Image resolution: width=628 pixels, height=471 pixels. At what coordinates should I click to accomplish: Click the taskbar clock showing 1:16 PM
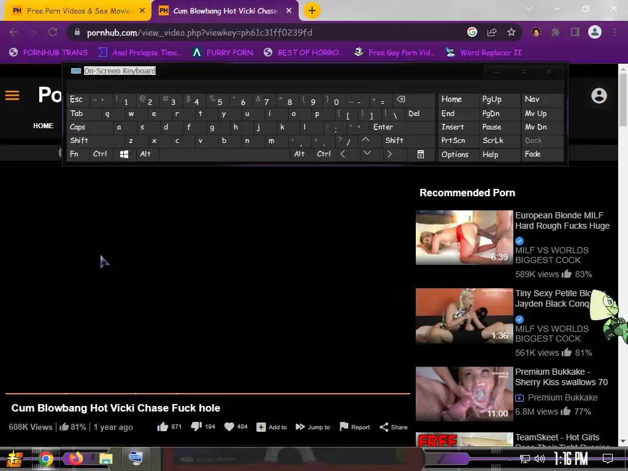tap(571, 459)
